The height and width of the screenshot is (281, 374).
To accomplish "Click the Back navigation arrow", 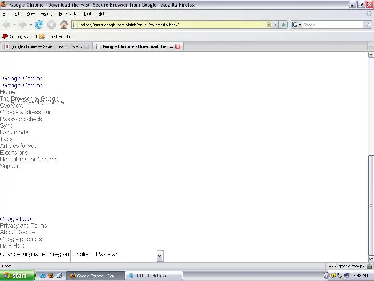I will 6,25.
